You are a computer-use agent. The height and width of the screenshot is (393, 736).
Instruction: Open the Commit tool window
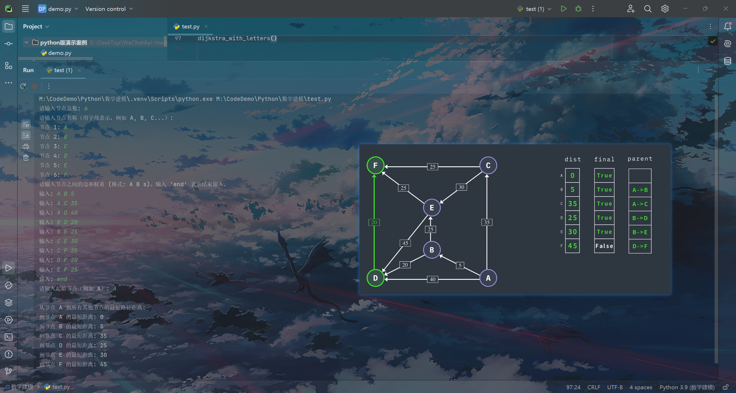tap(9, 44)
